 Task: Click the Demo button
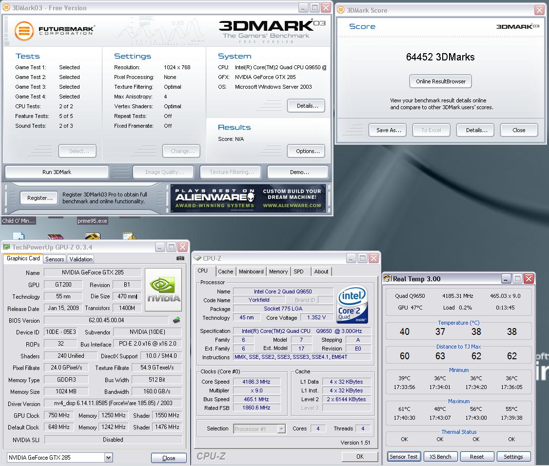pos(298,172)
